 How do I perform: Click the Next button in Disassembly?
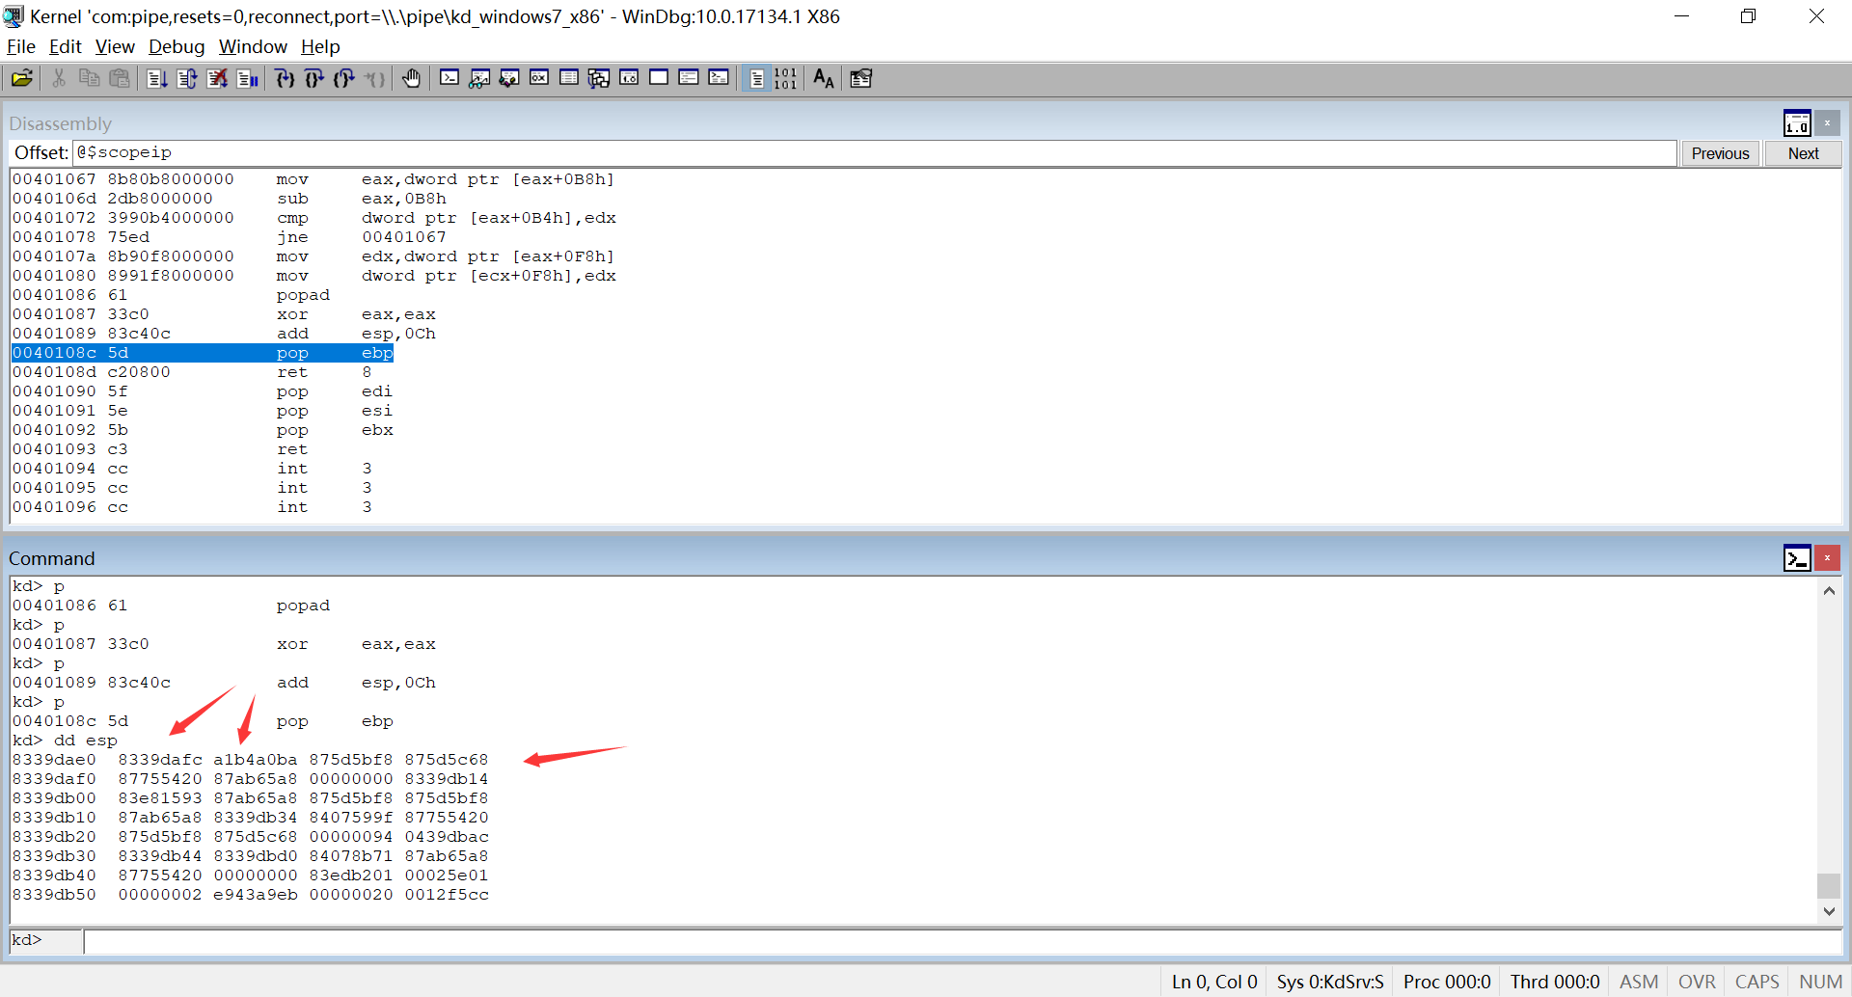pos(1803,153)
